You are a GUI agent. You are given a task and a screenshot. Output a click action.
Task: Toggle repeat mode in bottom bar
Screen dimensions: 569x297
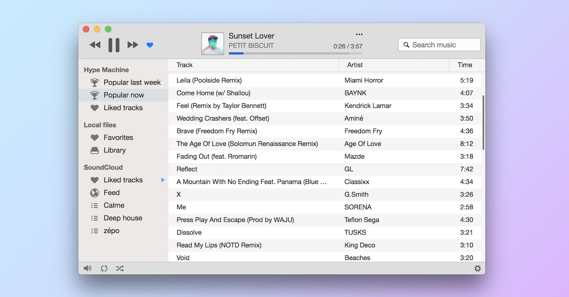[104, 268]
